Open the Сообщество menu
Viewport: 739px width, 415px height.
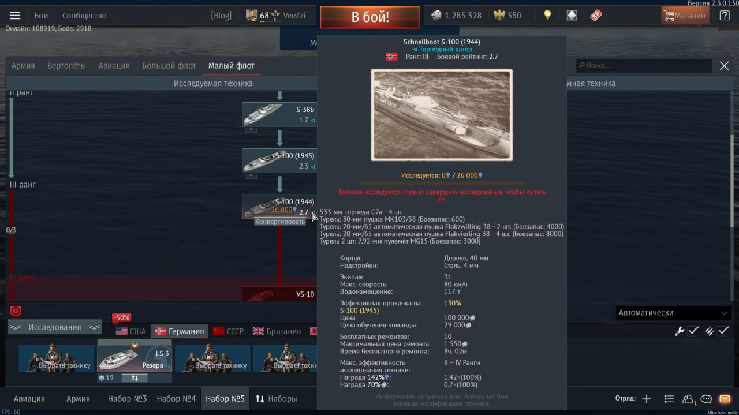pos(84,16)
